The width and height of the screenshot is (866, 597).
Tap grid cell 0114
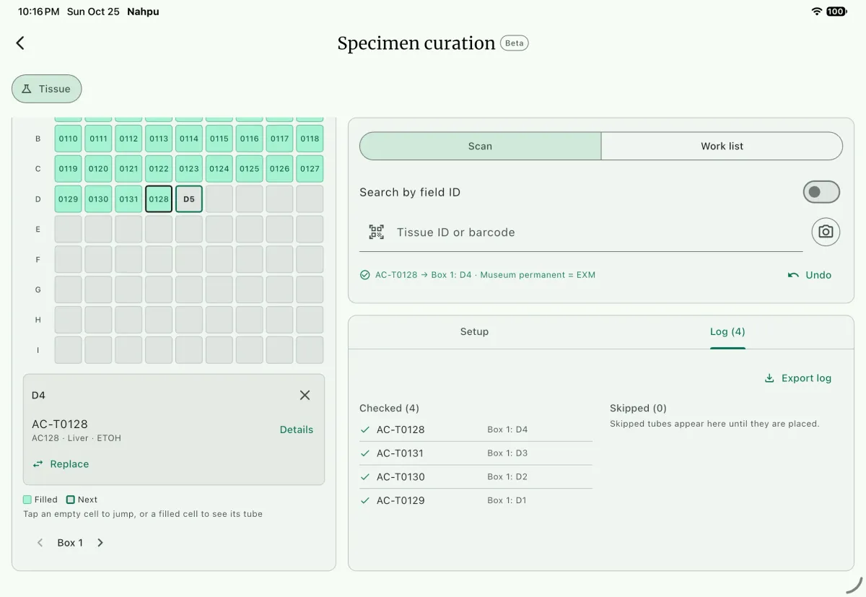click(x=189, y=139)
